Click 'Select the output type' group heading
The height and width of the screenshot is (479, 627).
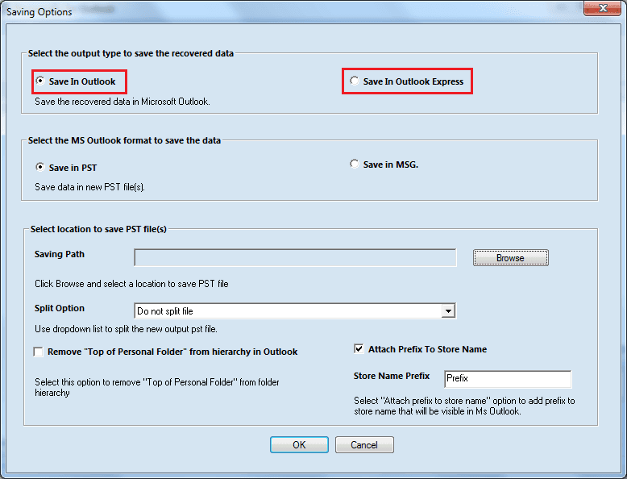point(131,53)
